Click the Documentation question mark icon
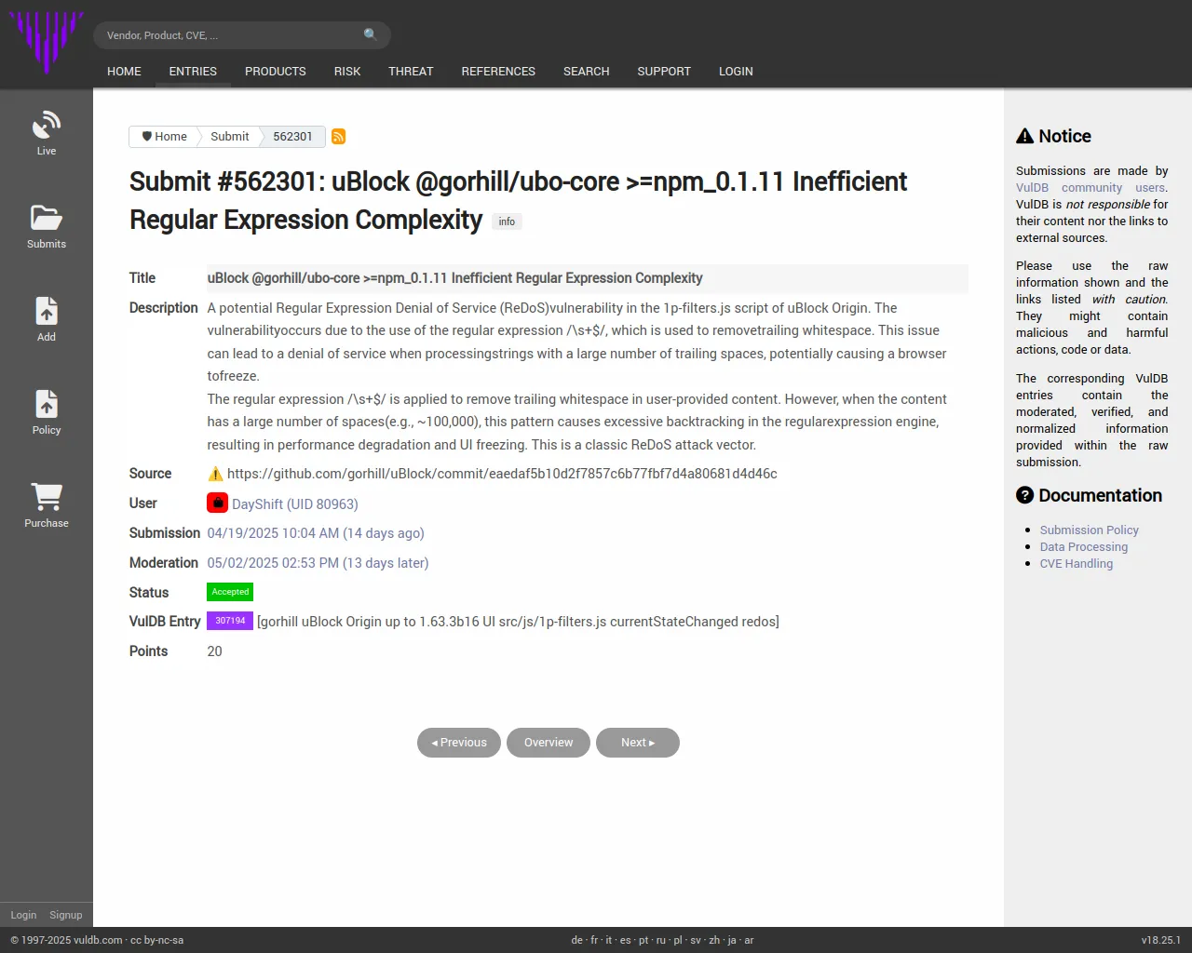The image size is (1192, 953). point(1024,495)
